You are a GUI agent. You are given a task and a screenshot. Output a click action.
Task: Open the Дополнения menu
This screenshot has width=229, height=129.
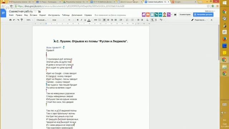(x=77, y=15)
